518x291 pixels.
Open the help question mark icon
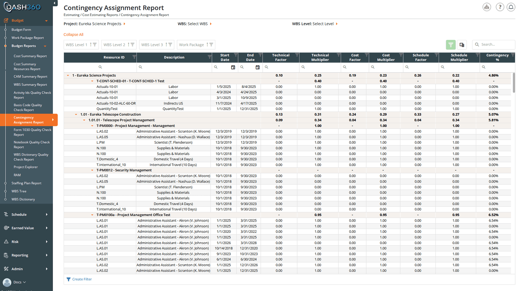[x=500, y=7]
